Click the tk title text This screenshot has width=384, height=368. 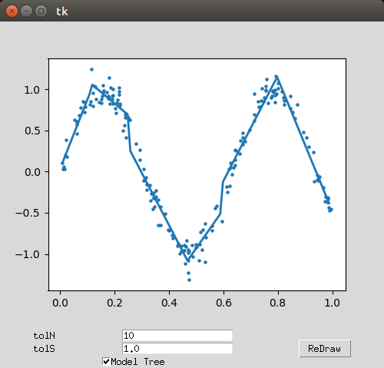[62, 12]
